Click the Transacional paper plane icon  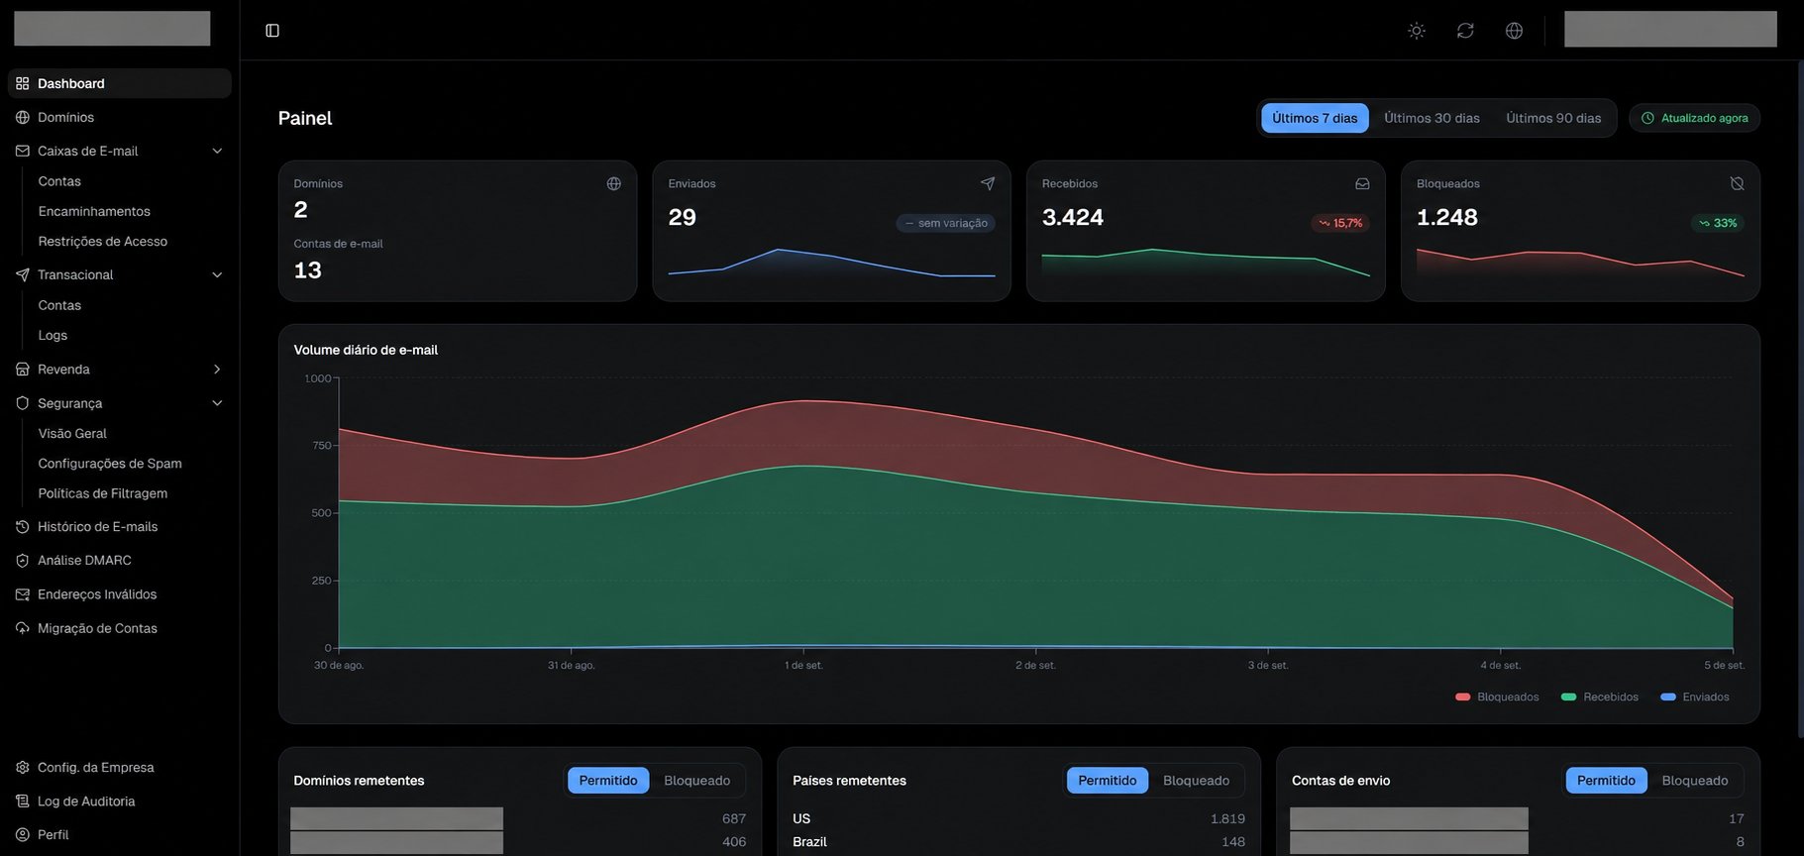[x=23, y=274]
